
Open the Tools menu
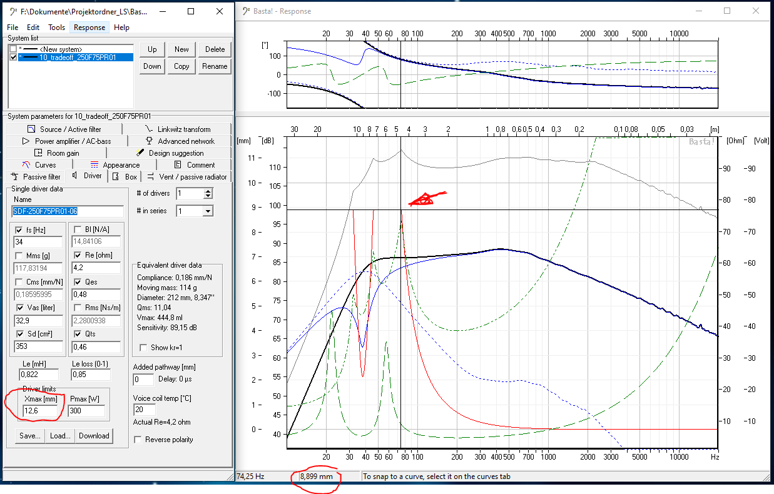tap(56, 28)
